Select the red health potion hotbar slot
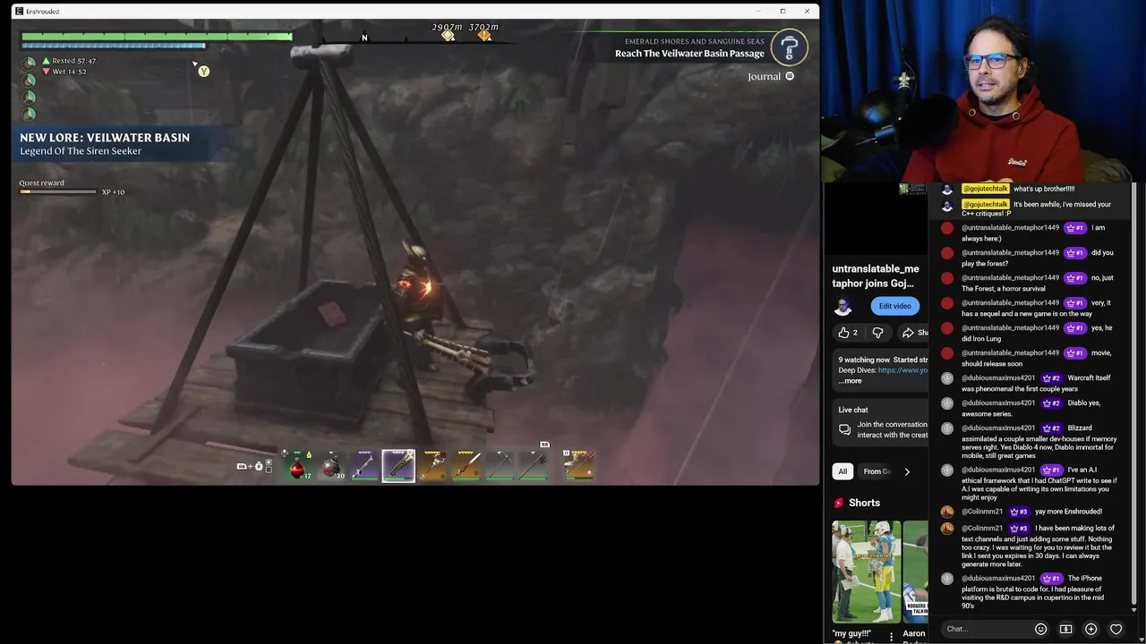The width and height of the screenshot is (1146, 644). pos(297,465)
